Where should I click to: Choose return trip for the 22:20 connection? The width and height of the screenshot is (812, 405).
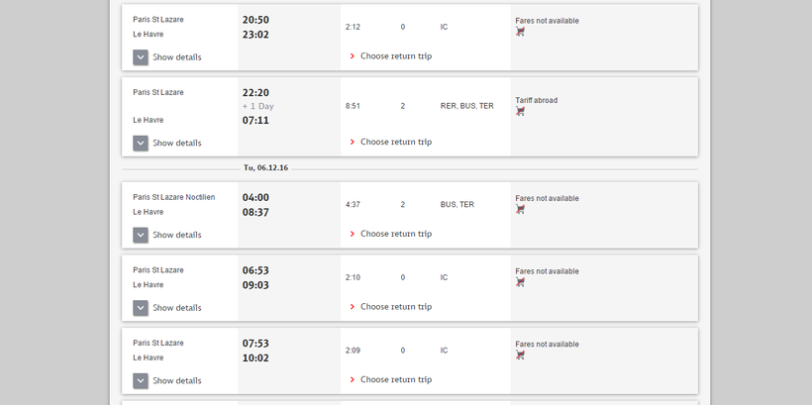pyautogui.click(x=395, y=143)
